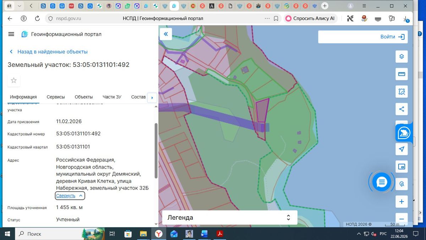Open the chat support bubble

pyautogui.click(x=382, y=182)
